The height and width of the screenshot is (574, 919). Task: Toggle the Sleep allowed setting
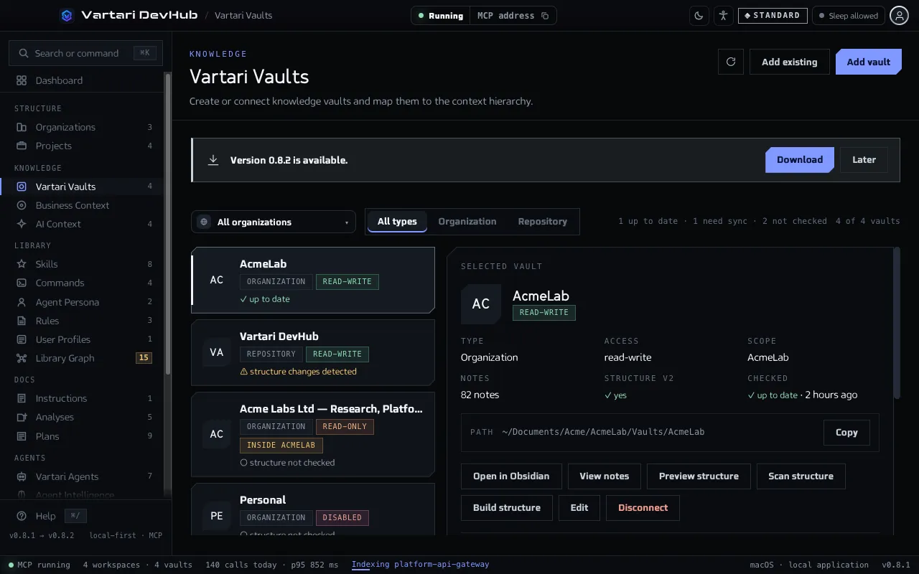(x=847, y=16)
